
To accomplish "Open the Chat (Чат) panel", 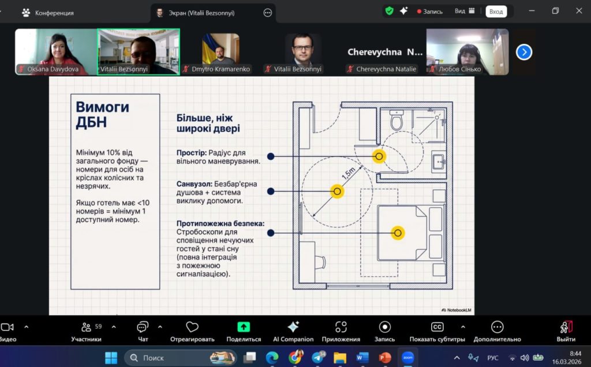I will click(143, 327).
